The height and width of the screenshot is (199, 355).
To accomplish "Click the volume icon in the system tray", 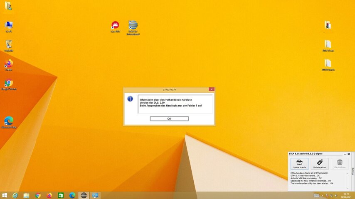I will 336,196.
